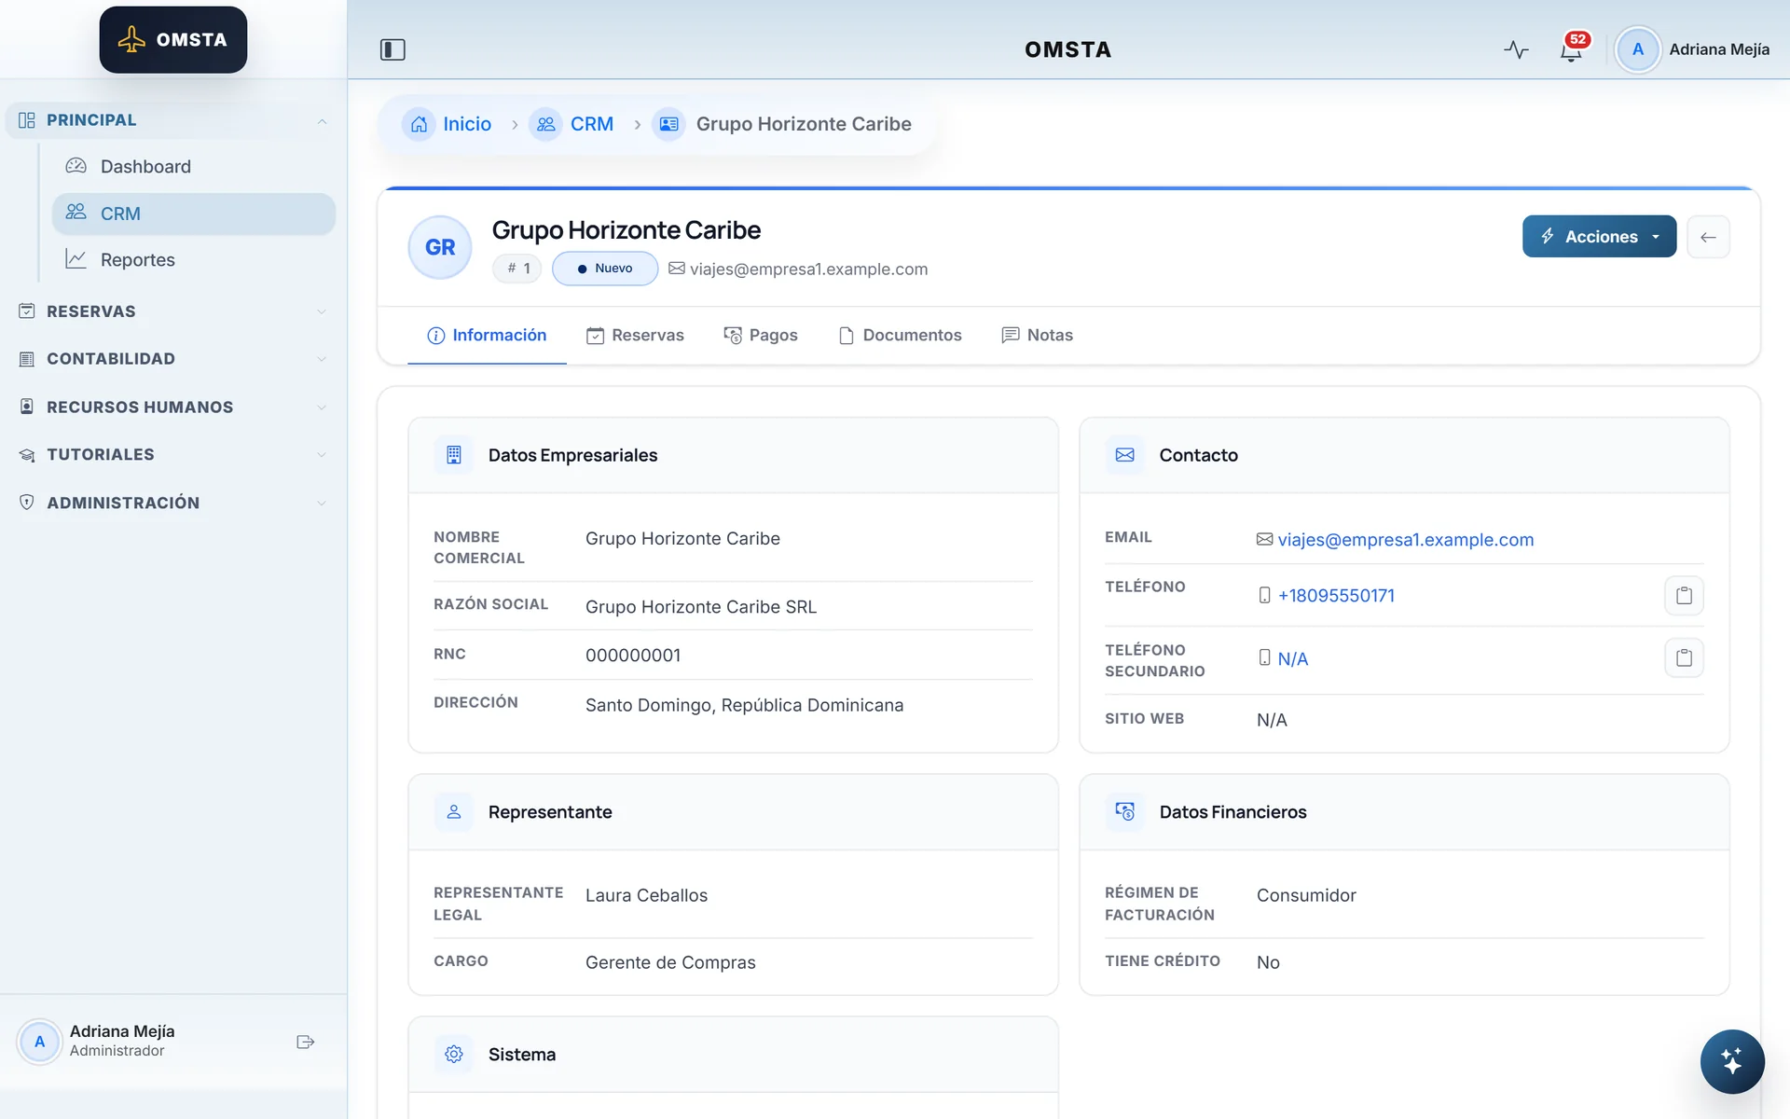The image size is (1790, 1119).
Task: Click the OMSTA airplane logo
Action: point(173,39)
